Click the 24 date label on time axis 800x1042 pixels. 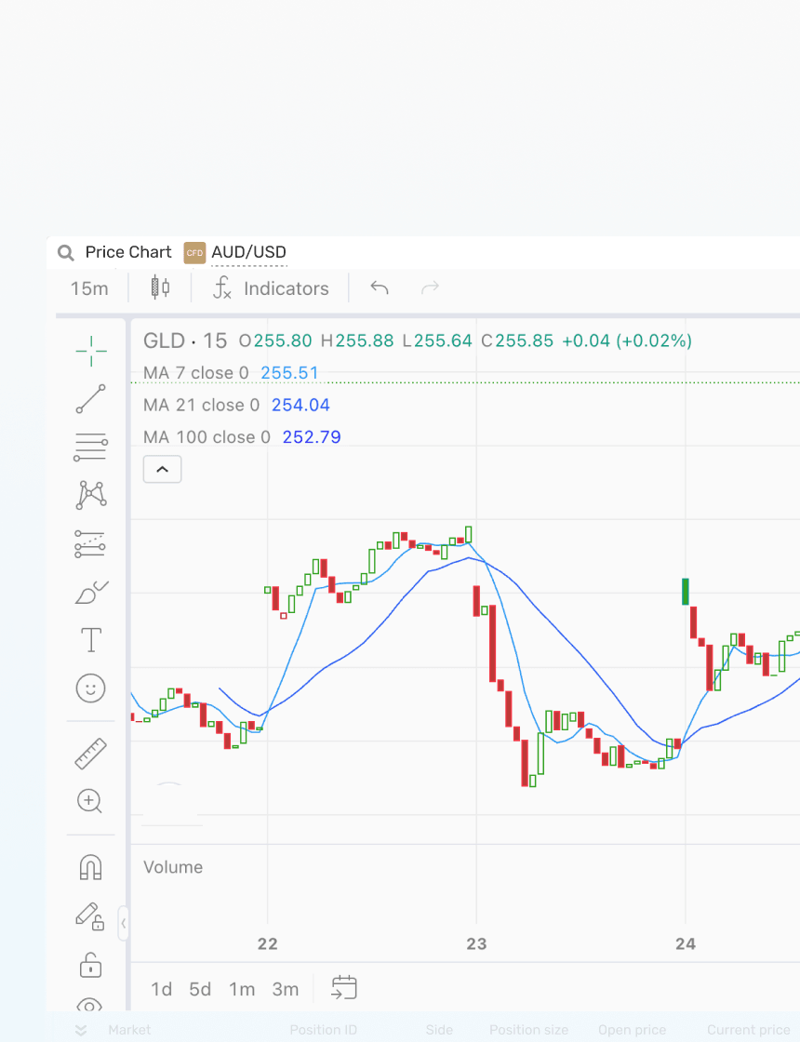pyautogui.click(x=685, y=943)
